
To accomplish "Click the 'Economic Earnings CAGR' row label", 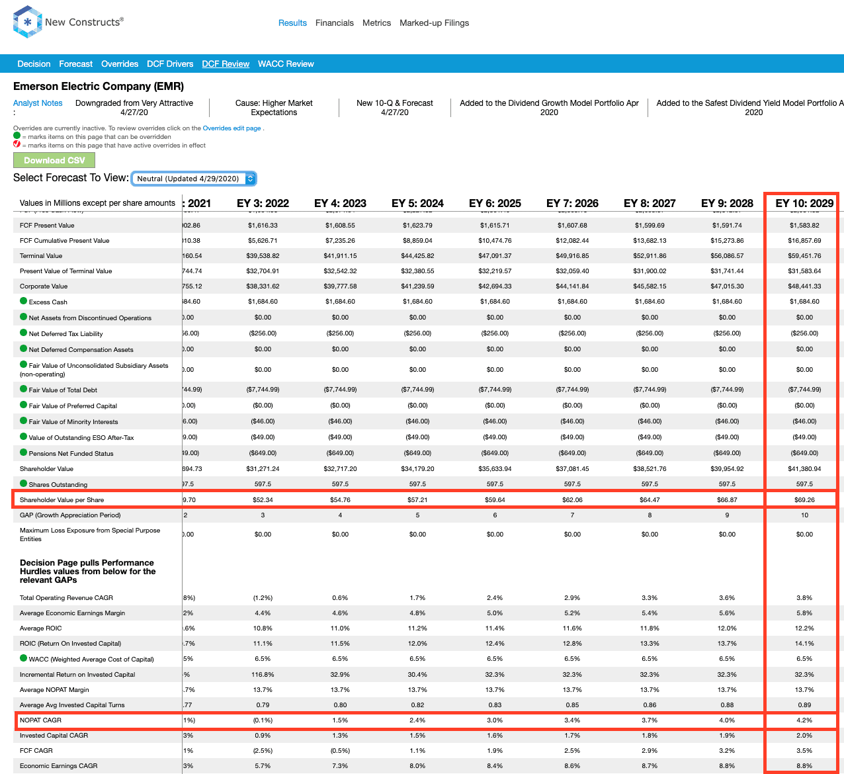I will pos(59,766).
